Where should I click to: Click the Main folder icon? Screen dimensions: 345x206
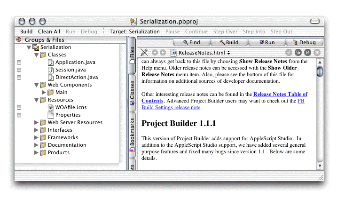(51, 92)
